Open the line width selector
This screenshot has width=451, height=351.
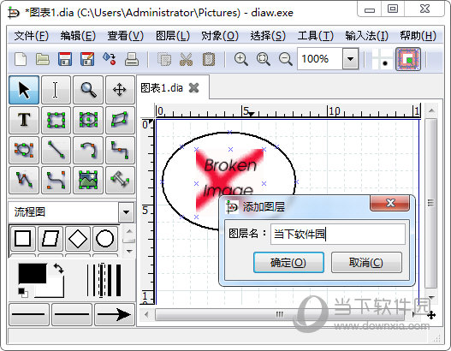[x=104, y=280]
